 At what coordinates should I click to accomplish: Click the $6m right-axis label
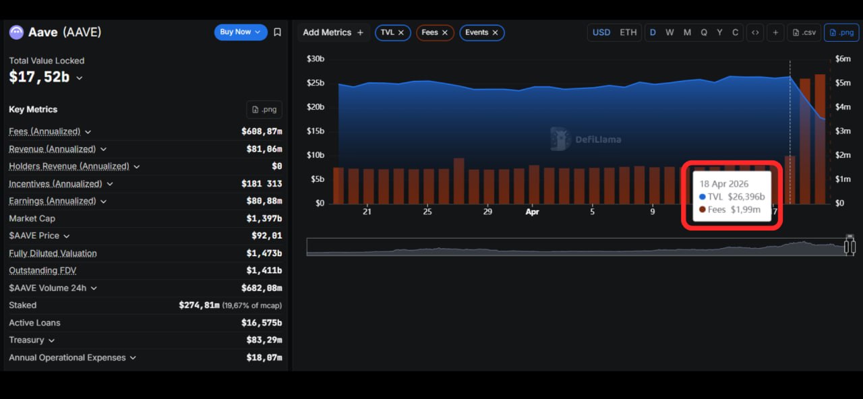click(843, 59)
